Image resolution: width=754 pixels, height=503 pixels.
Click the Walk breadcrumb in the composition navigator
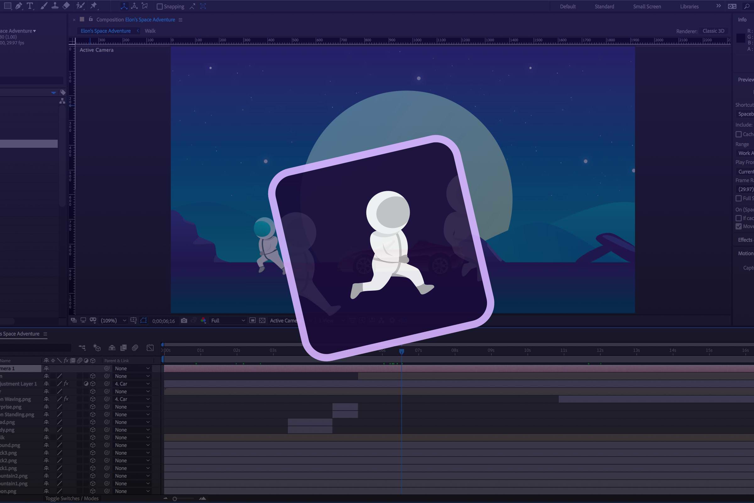click(150, 31)
